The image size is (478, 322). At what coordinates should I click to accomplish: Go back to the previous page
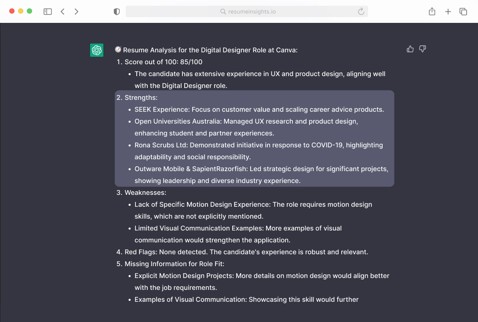tap(62, 12)
